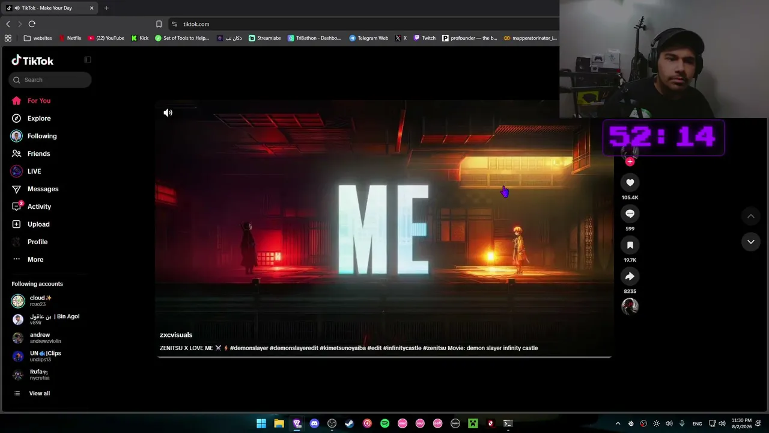This screenshot has height=433, width=769.
Task: Collapse the TikTok sidebar panel
Action: coord(88,60)
